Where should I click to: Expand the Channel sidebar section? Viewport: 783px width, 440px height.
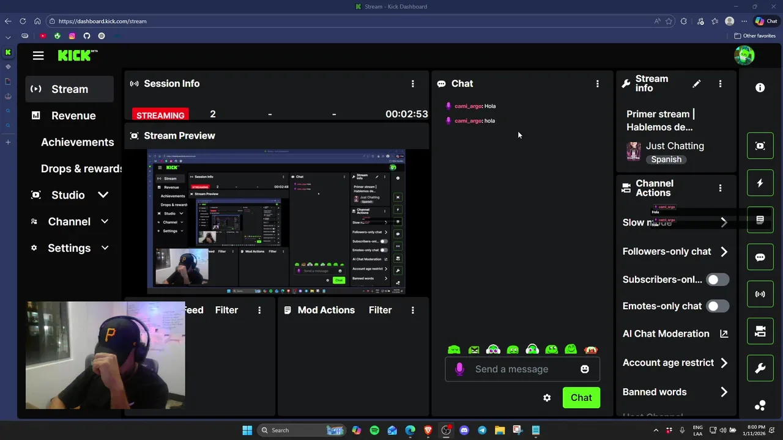[105, 222]
